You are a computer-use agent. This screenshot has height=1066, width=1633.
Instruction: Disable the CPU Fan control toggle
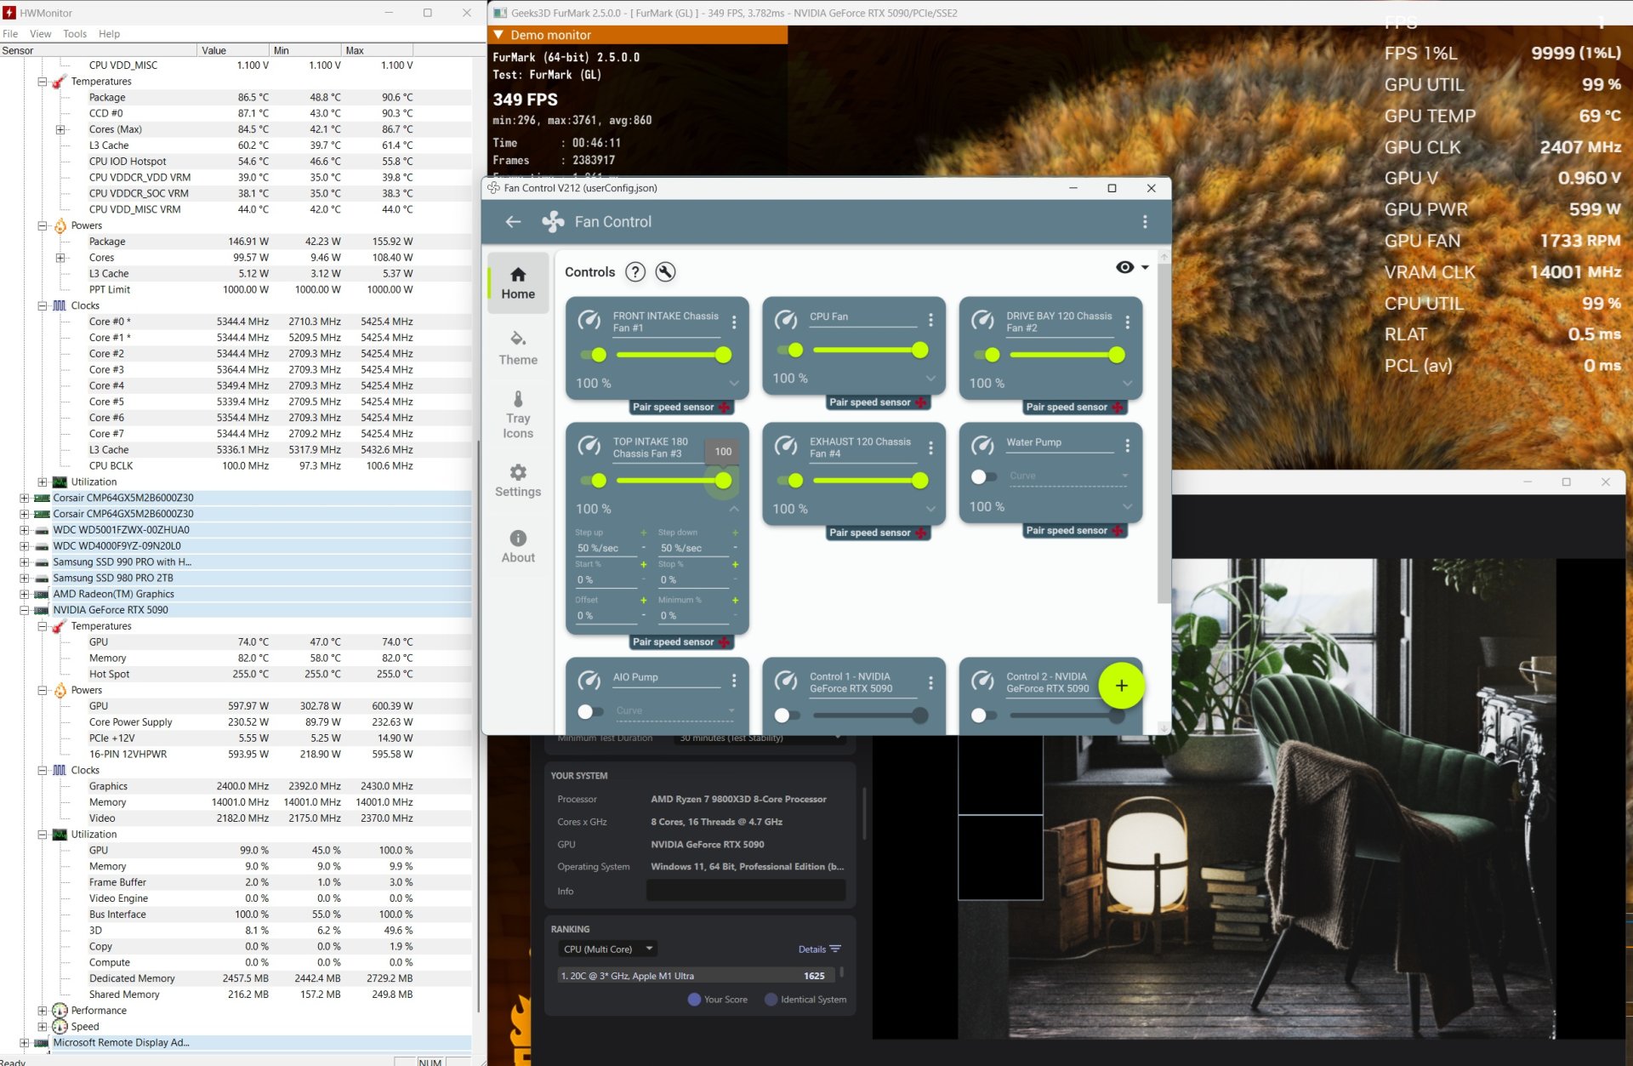point(789,350)
